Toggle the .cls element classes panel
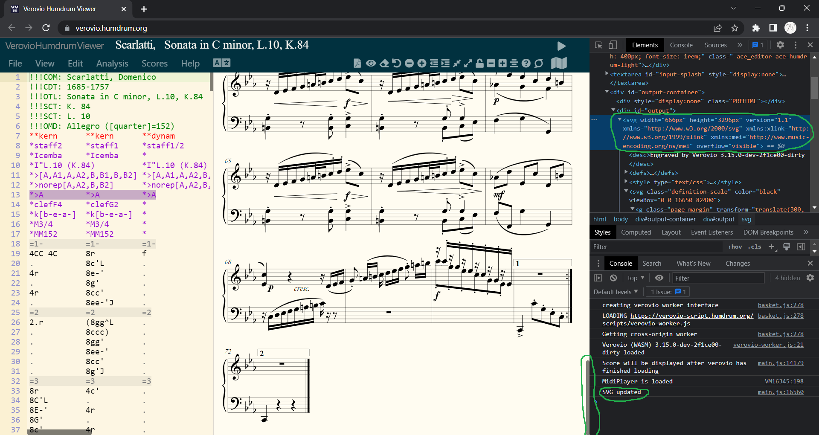This screenshot has height=435, width=819. [x=755, y=247]
